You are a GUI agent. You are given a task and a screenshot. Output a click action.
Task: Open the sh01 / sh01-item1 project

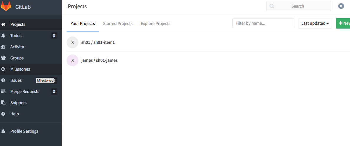(98, 42)
